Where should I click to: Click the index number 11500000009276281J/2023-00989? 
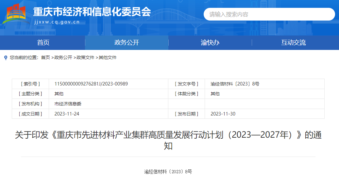tap(91, 84)
